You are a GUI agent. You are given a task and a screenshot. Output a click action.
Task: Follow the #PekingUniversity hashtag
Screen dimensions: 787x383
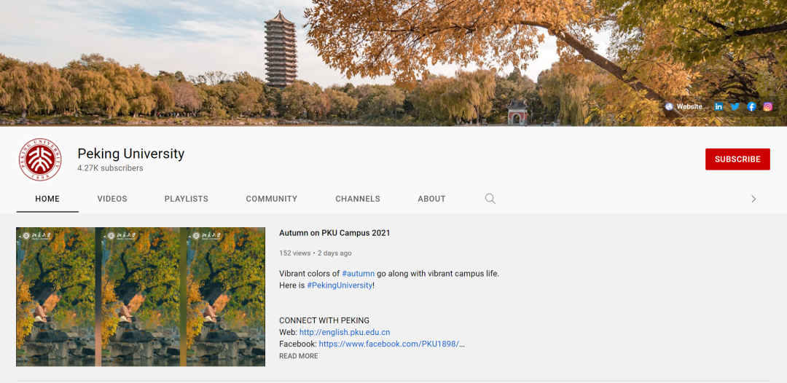[340, 285]
